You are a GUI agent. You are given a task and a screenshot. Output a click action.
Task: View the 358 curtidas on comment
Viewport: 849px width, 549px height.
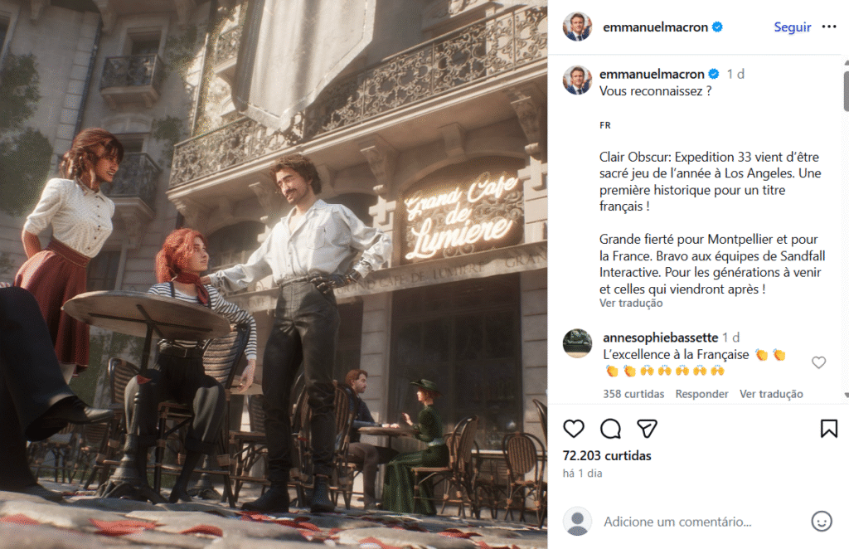coord(633,394)
